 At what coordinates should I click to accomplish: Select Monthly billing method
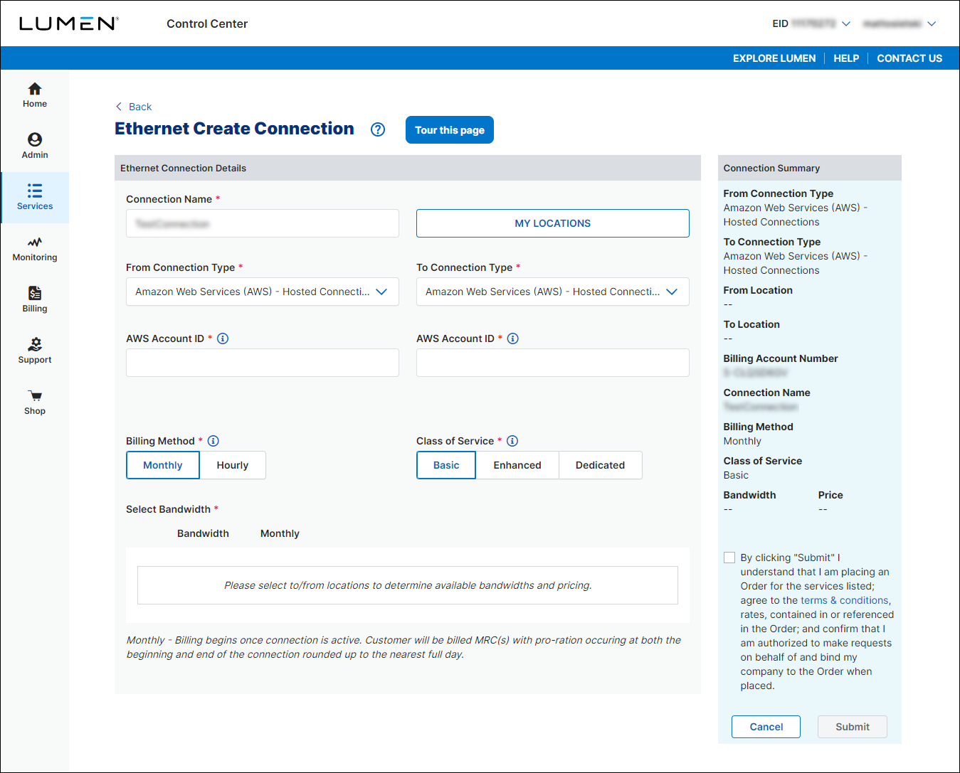pos(162,465)
